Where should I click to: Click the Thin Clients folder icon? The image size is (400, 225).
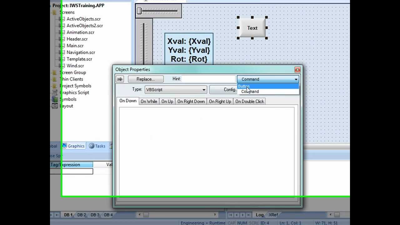(55, 79)
